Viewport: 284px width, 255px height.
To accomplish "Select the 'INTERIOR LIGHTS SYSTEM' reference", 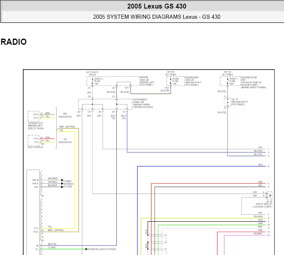I will [x=102, y=249].
